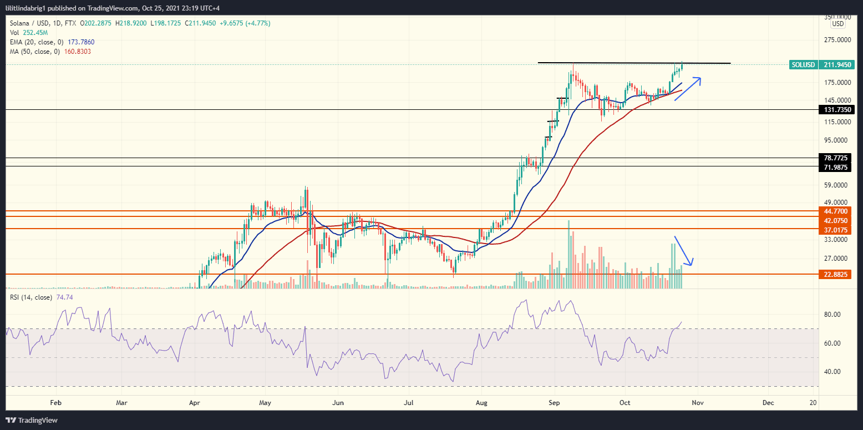Click the RSI overbought dashed level line
Screen dimensions: 863x430
click(388, 328)
